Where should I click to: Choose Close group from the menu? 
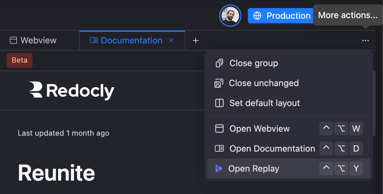tap(289, 63)
